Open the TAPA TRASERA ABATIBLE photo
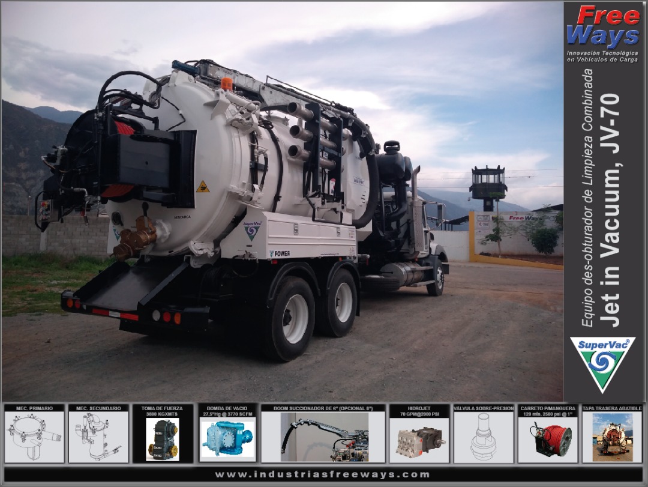 click(612, 437)
